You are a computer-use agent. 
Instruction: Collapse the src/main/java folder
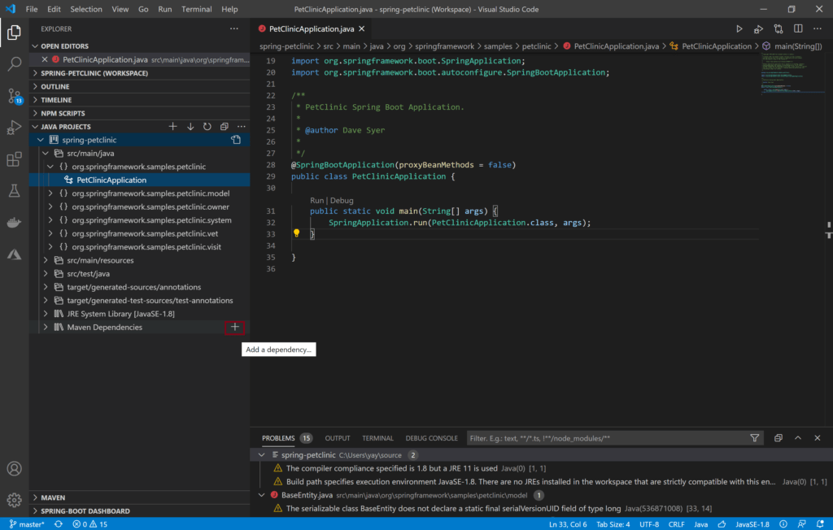(x=47, y=153)
